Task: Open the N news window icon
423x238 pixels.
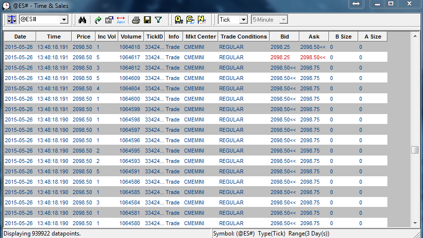Action: pos(201,20)
